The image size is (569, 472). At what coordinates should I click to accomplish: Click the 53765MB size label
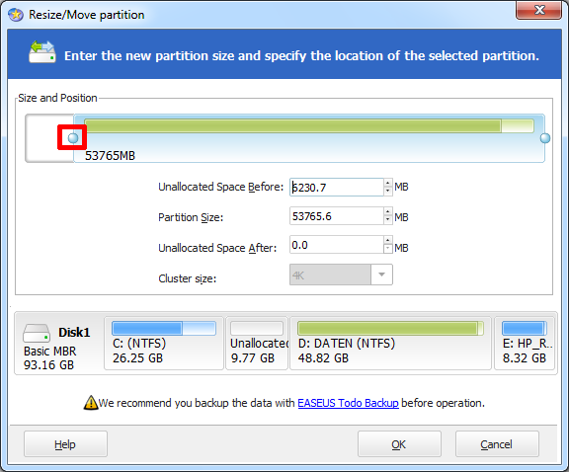[x=110, y=156]
